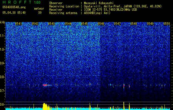Select the filename 0504300540.png
Screen dimensions: 173x110
[14, 7]
